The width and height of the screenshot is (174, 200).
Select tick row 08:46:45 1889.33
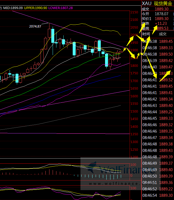[157, 118]
